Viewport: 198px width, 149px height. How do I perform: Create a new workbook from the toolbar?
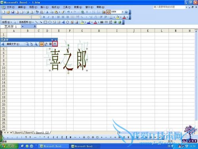coord(4,12)
